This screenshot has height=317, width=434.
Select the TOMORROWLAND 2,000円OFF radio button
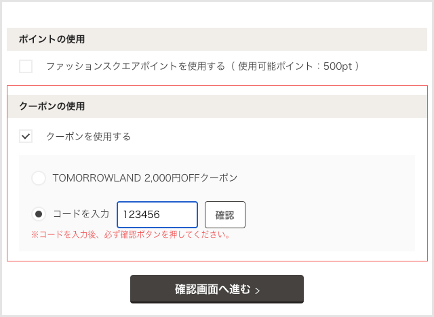point(39,178)
